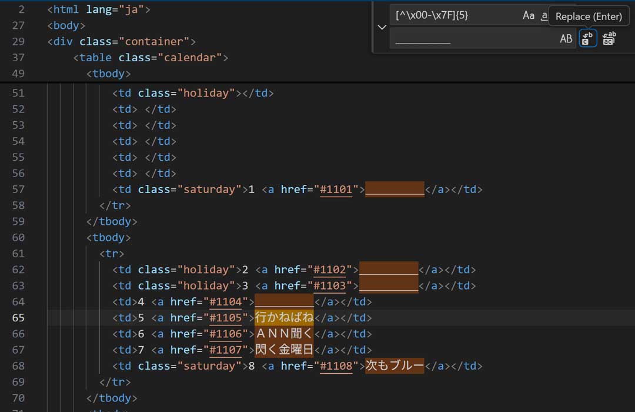Click the Replace button in find widget
The width and height of the screenshot is (635, 412).
(588, 39)
